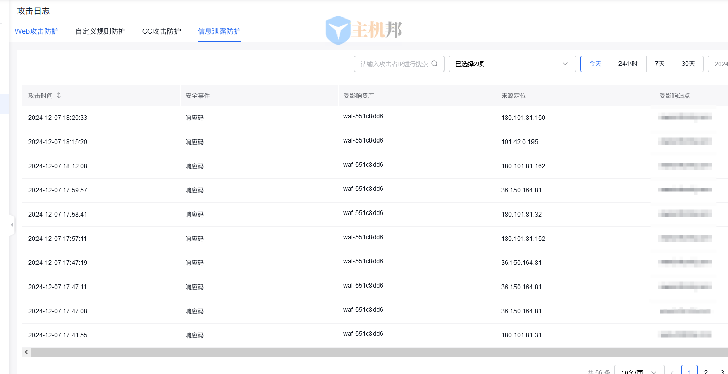Screen dimensions: 728x374
Task: Select row timestamp 2024-12-07 17:57:11
Action: pos(58,239)
